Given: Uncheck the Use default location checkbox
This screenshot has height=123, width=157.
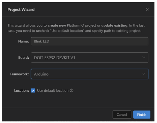Looking at the screenshot, I should (33, 91).
